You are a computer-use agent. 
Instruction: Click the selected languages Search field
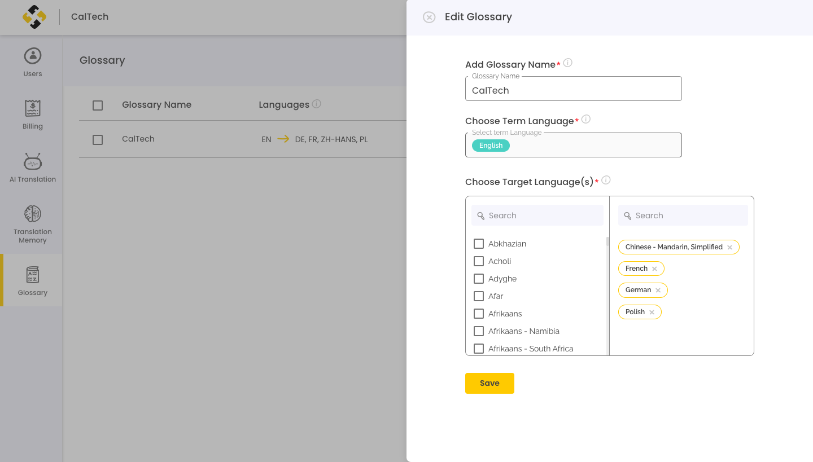click(683, 215)
